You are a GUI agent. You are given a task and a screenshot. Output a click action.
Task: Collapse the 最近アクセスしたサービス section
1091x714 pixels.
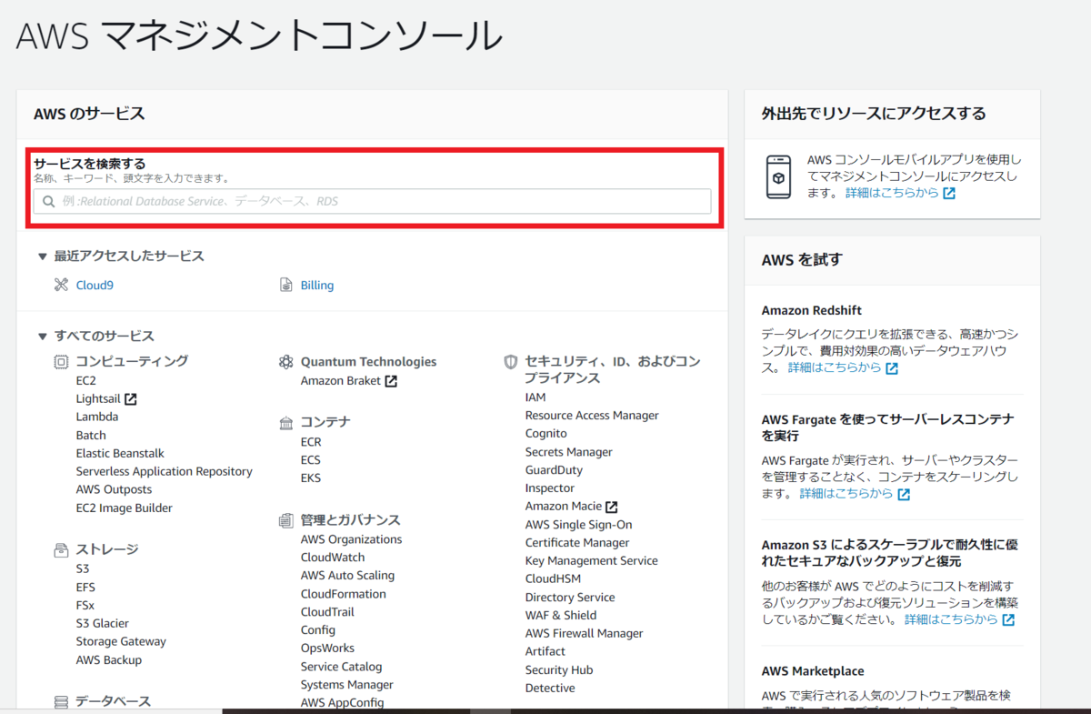(x=43, y=256)
